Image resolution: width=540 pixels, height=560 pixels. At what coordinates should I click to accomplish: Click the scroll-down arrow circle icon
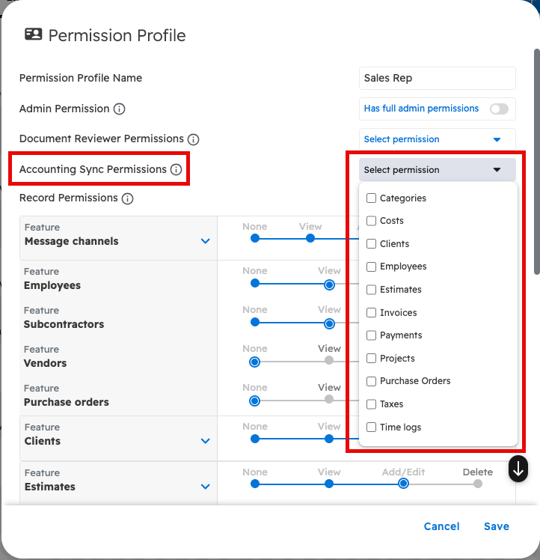(518, 469)
